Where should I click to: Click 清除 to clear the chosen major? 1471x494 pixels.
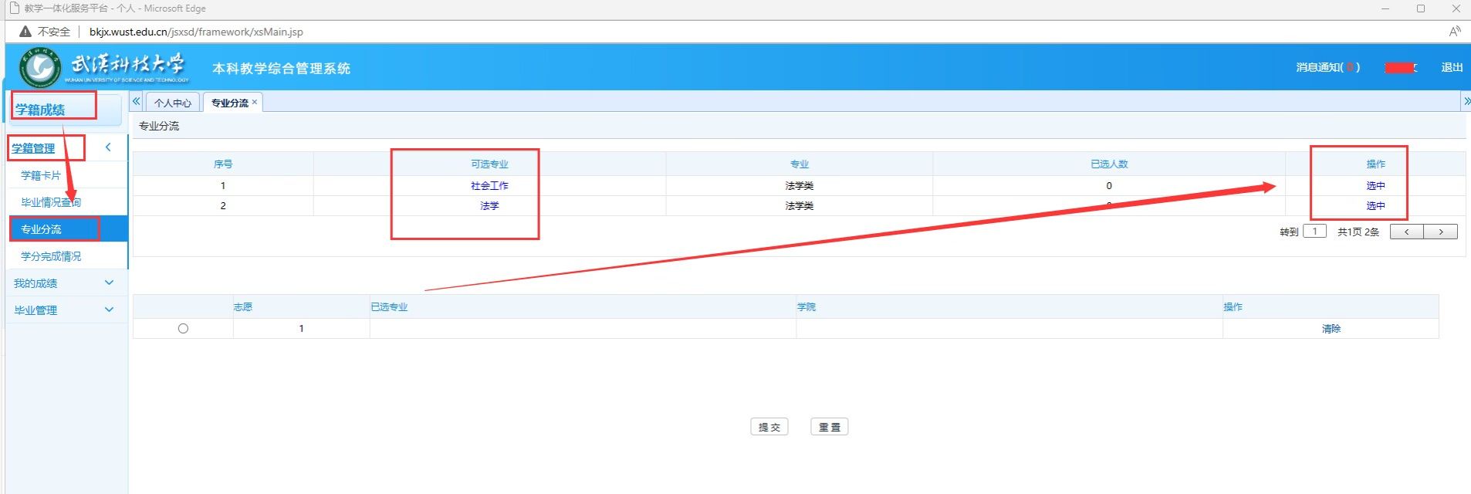tap(1331, 328)
